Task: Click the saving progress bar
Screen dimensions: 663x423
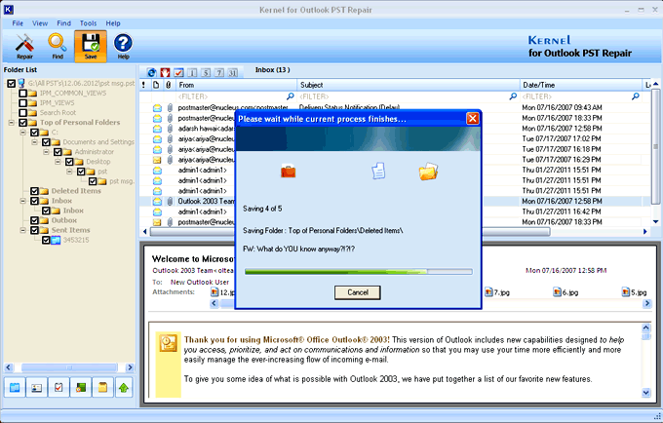Action: click(x=358, y=272)
